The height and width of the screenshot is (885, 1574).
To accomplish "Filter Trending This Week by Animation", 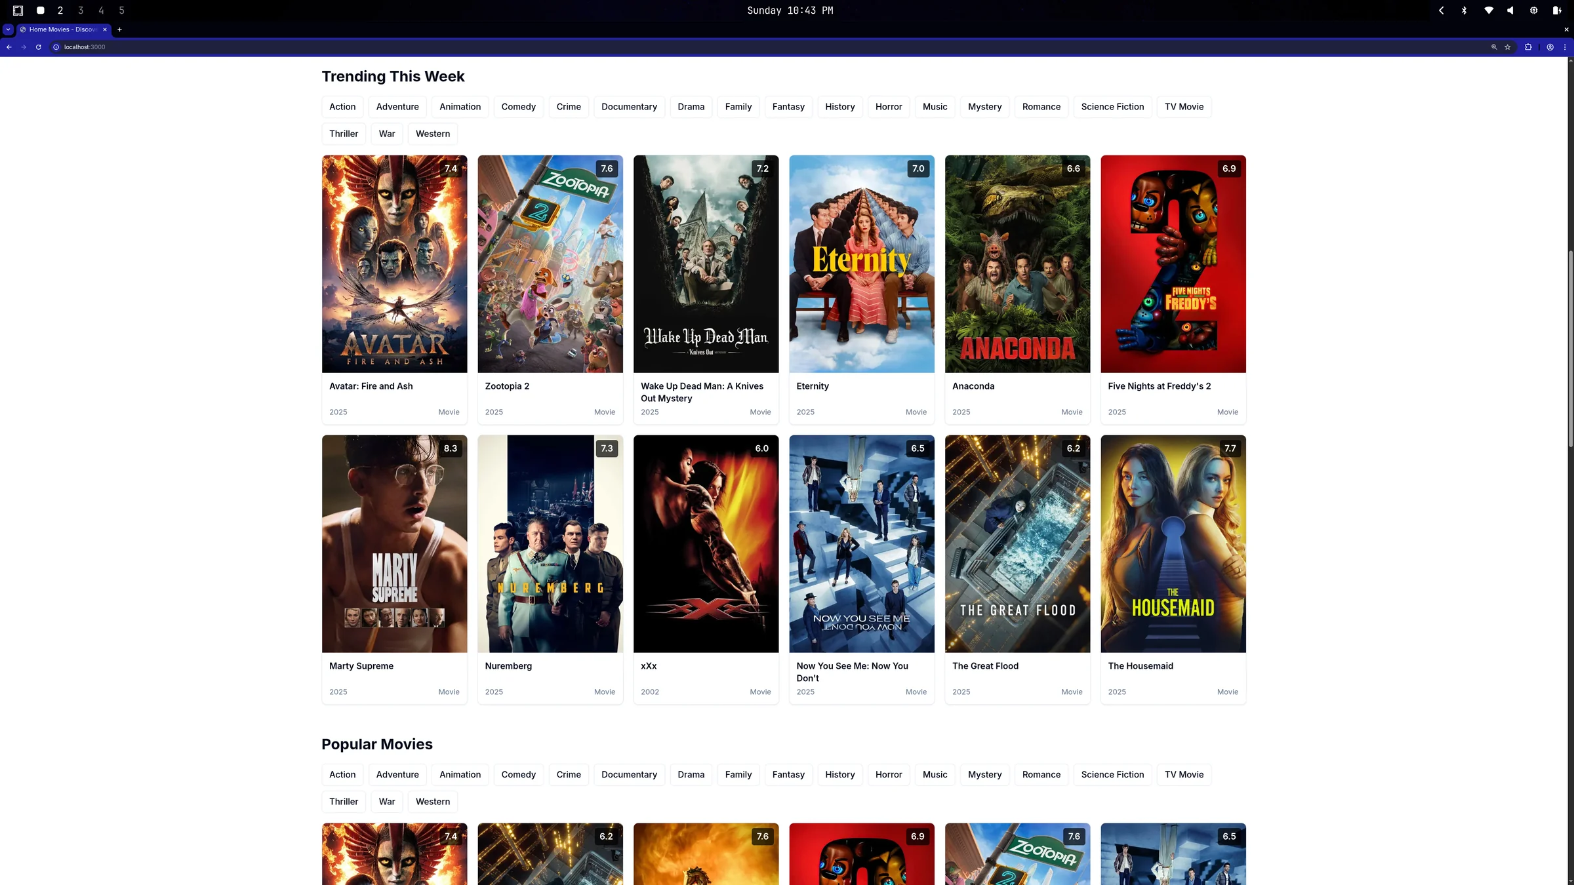I will pos(460,107).
